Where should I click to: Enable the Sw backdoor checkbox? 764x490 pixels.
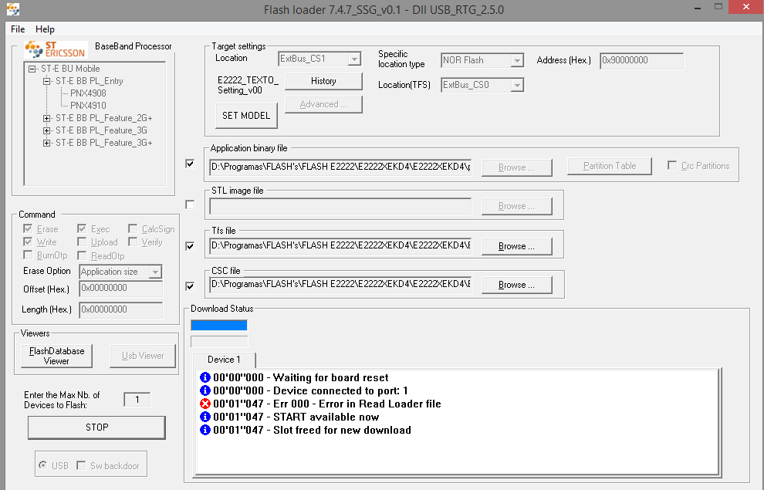click(81, 465)
